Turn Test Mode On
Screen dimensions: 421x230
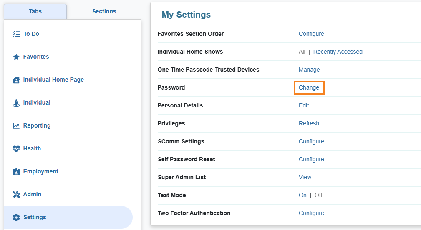[x=303, y=195]
